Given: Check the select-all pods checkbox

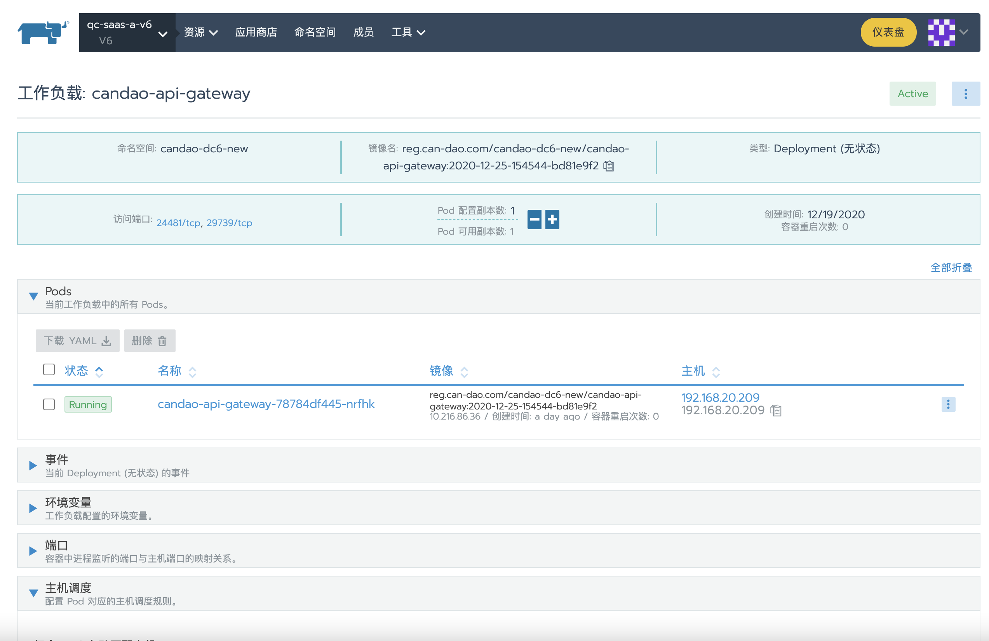Looking at the screenshot, I should coord(49,369).
